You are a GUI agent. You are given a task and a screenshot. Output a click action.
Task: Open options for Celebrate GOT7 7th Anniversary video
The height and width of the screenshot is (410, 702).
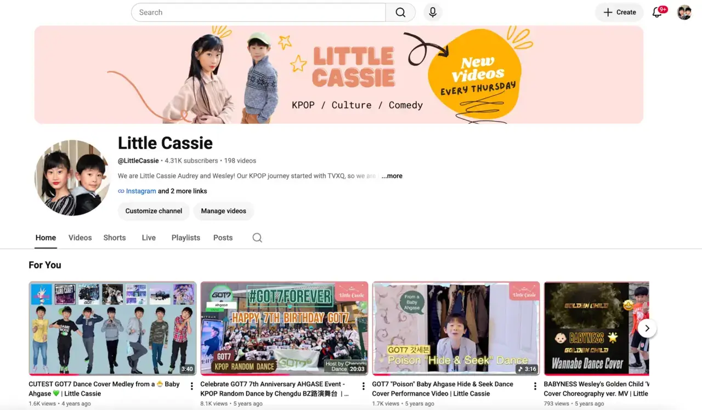364,386
